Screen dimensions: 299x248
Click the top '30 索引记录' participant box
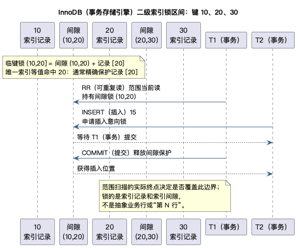[x=183, y=35]
